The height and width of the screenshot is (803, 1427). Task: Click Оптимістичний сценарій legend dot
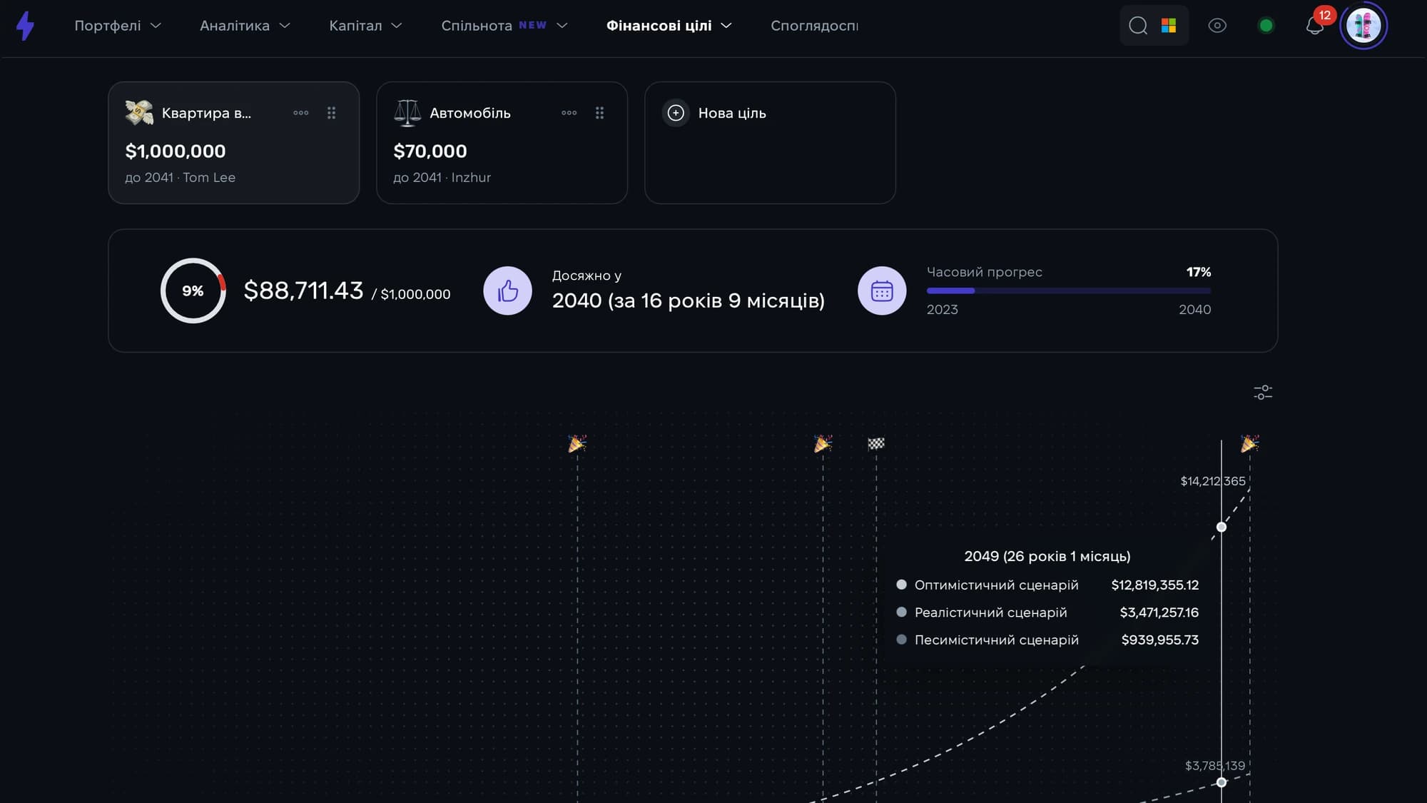(x=901, y=585)
